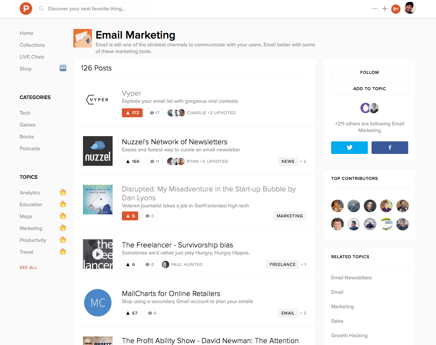Select the Games category
The image size is (436, 345).
click(27, 125)
